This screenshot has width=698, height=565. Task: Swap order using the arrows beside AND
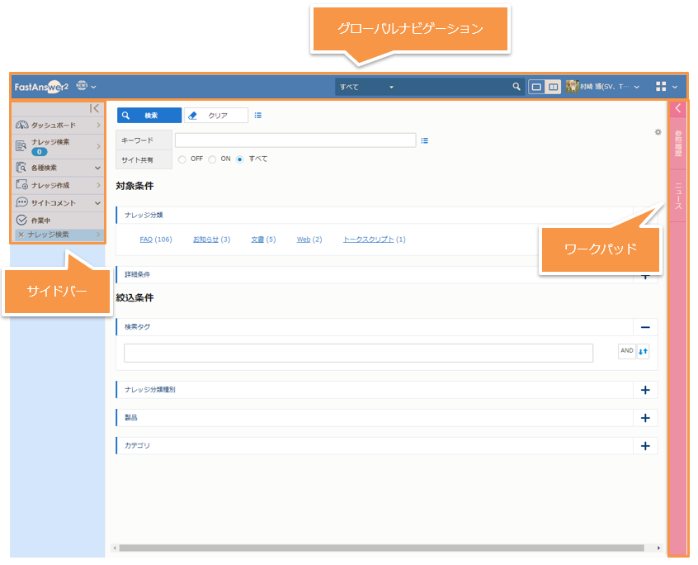coord(644,352)
